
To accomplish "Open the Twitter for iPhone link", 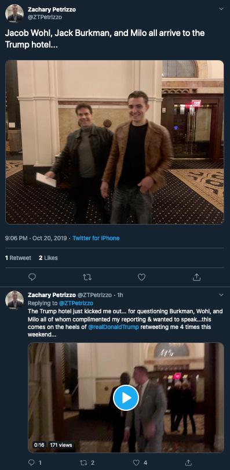I will pos(96,238).
